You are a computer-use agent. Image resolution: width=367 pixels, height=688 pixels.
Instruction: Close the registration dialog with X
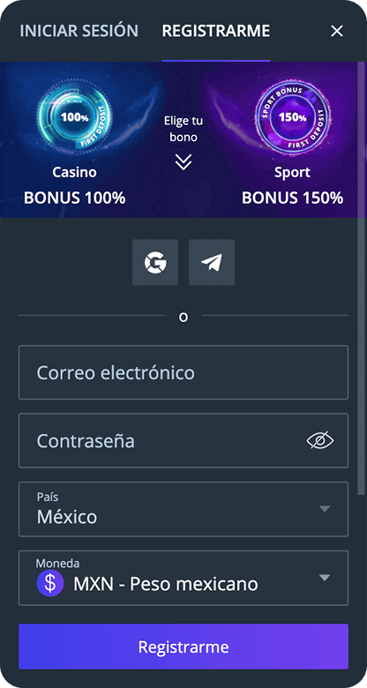337,31
